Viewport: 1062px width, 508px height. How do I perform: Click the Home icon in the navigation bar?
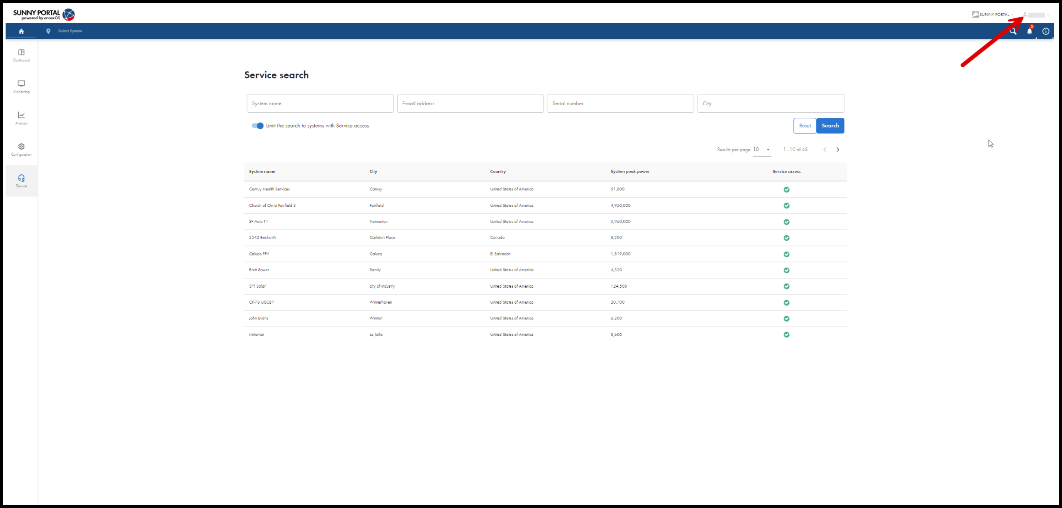click(x=21, y=31)
